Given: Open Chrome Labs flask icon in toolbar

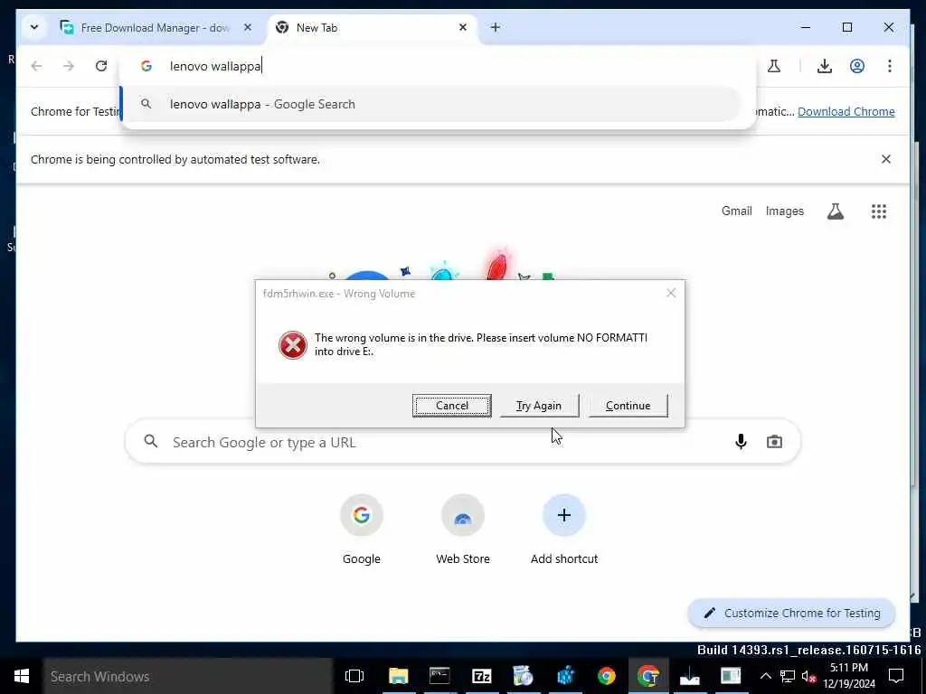Looking at the screenshot, I should [x=774, y=66].
